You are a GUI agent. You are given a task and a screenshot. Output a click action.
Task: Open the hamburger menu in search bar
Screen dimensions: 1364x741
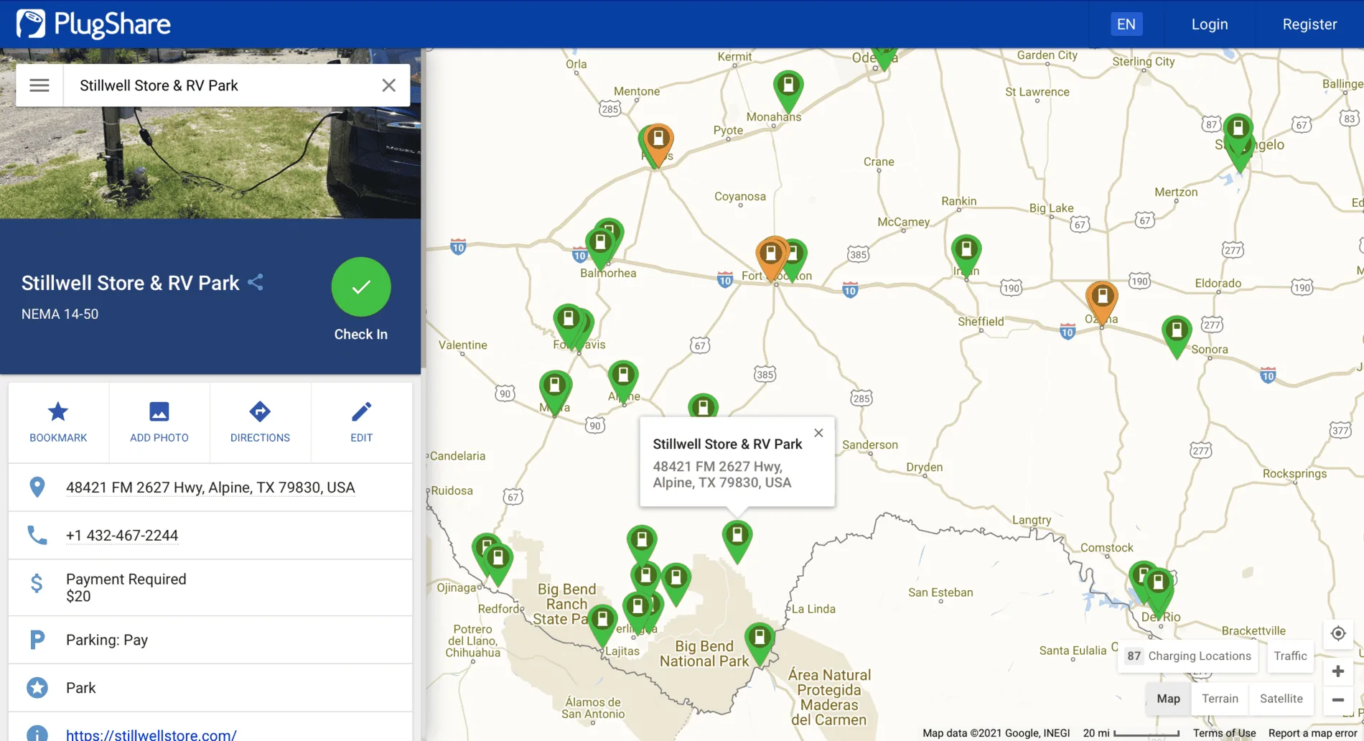(39, 85)
